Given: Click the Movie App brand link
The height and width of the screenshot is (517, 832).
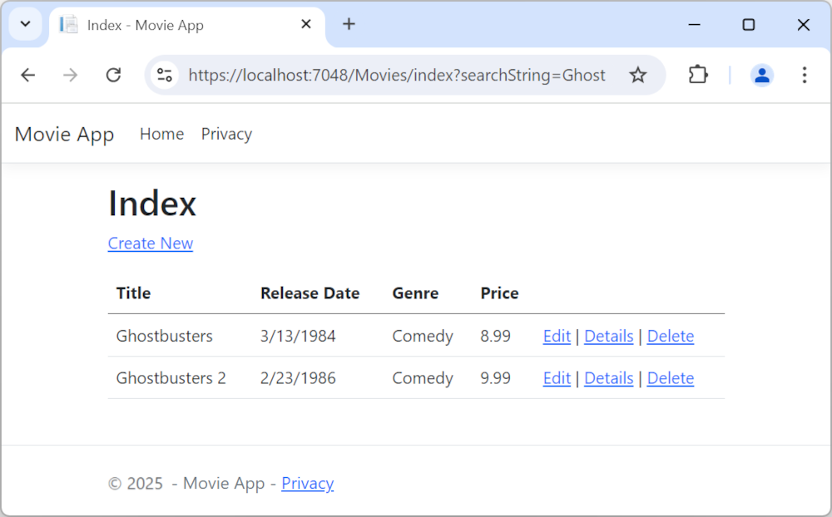Looking at the screenshot, I should pyautogui.click(x=64, y=134).
